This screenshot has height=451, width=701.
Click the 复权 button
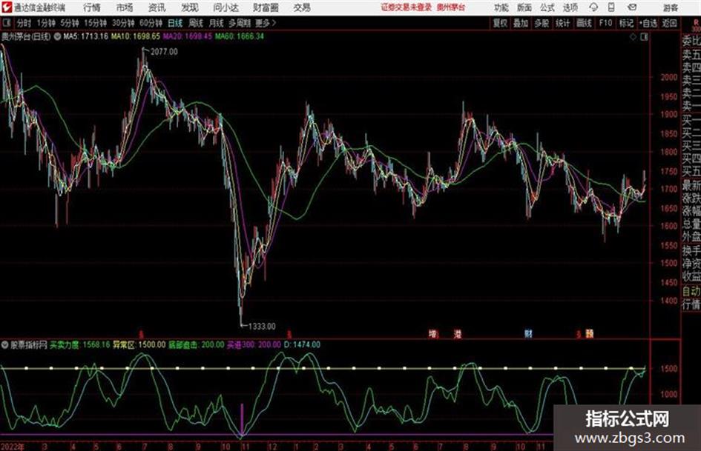tap(500, 23)
